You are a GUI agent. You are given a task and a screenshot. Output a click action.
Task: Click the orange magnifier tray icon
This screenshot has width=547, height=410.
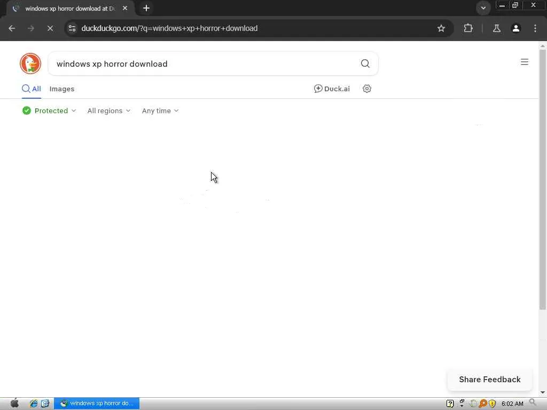coord(483,404)
